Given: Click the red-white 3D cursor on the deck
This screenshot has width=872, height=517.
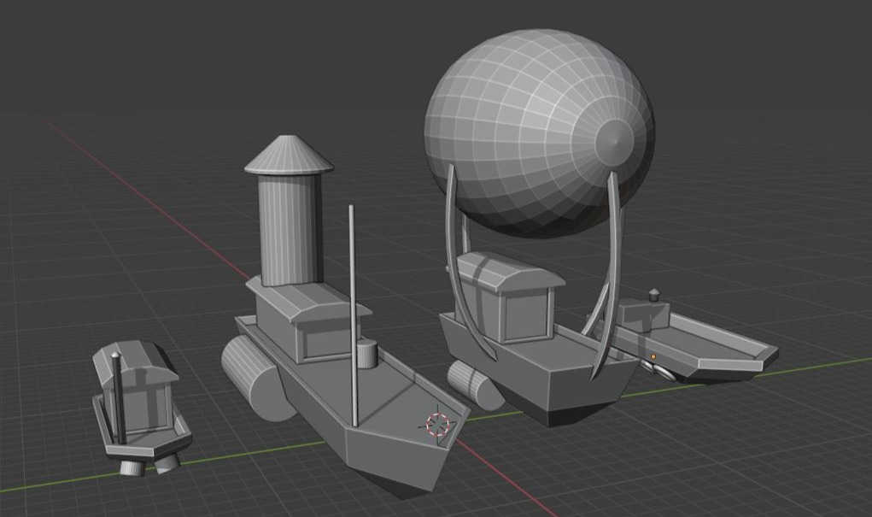Looking at the screenshot, I should click(x=438, y=424).
